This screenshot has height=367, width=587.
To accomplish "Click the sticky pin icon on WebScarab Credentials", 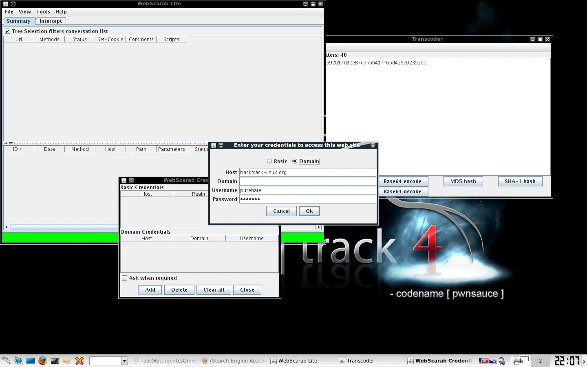I will (131, 181).
